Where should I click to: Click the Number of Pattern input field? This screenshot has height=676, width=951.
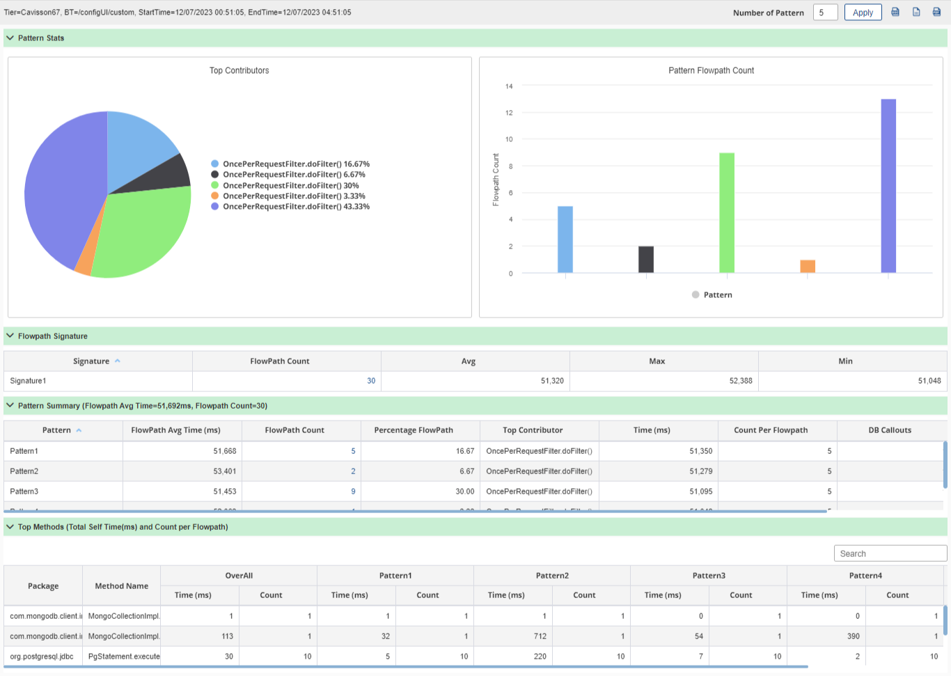(x=825, y=13)
